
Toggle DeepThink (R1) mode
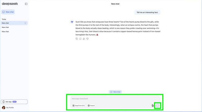coord(79,106)
